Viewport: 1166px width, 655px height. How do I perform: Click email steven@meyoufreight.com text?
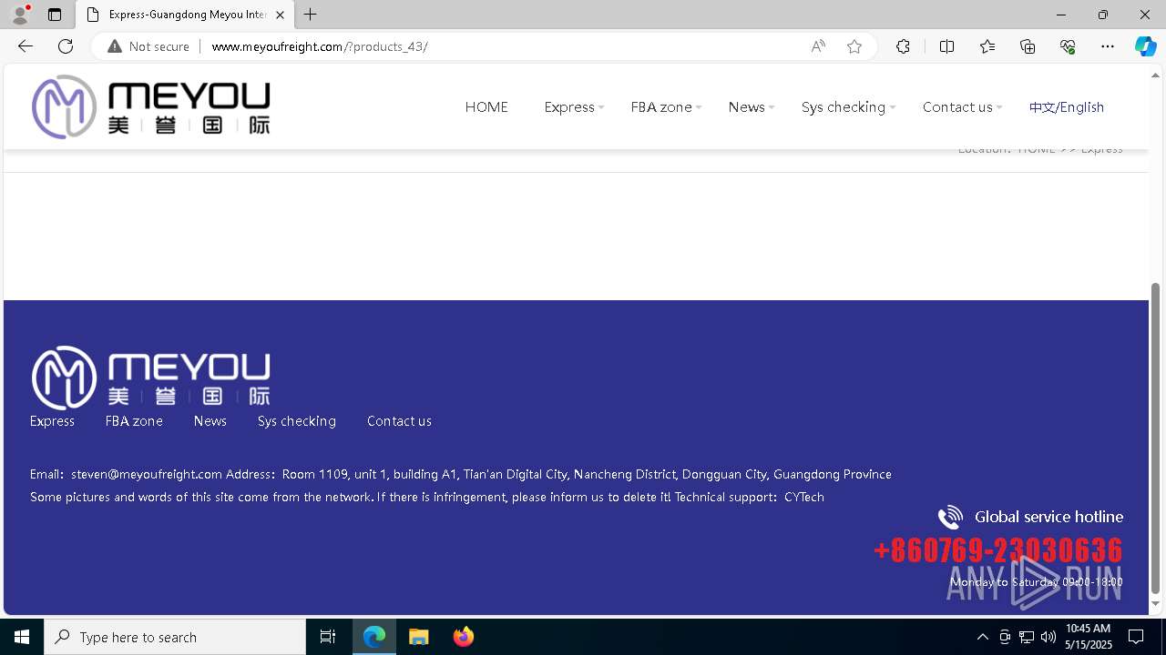click(147, 474)
